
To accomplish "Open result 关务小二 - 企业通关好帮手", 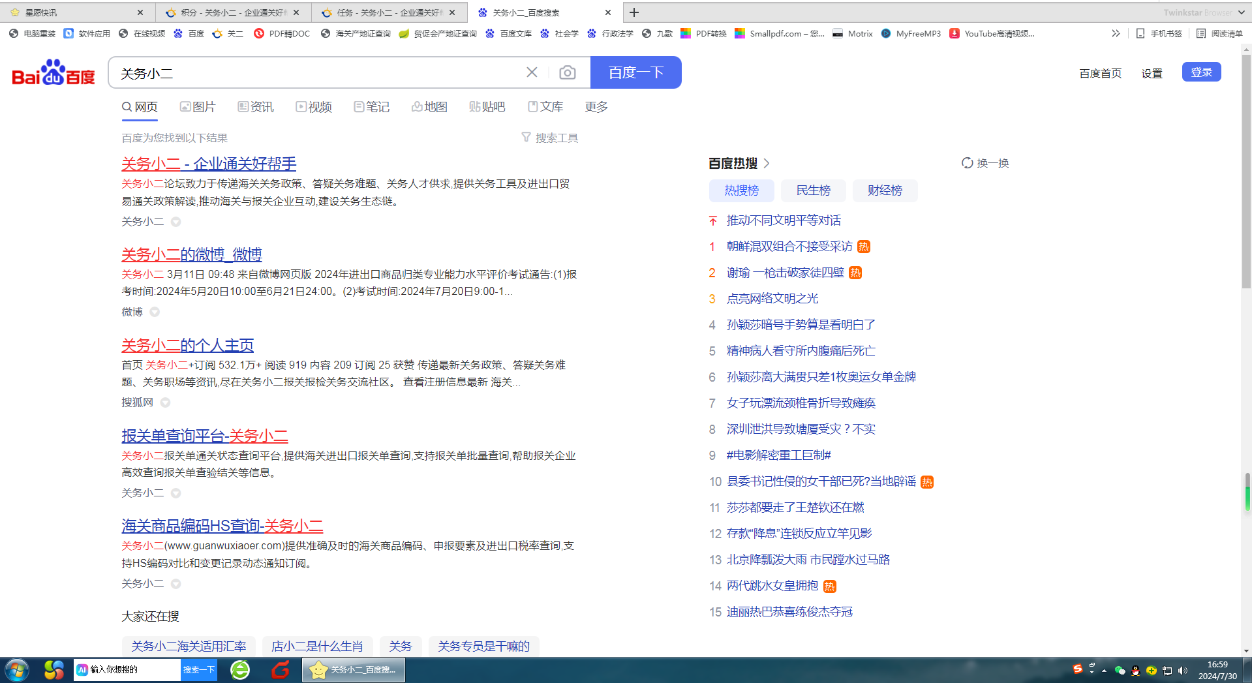I will (x=209, y=164).
